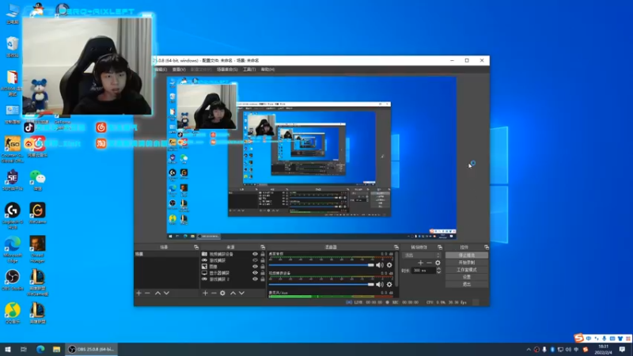The width and height of the screenshot is (633, 356).
Task: Remove the selected source with the Sources minus button
Action: (x=214, y=293)
